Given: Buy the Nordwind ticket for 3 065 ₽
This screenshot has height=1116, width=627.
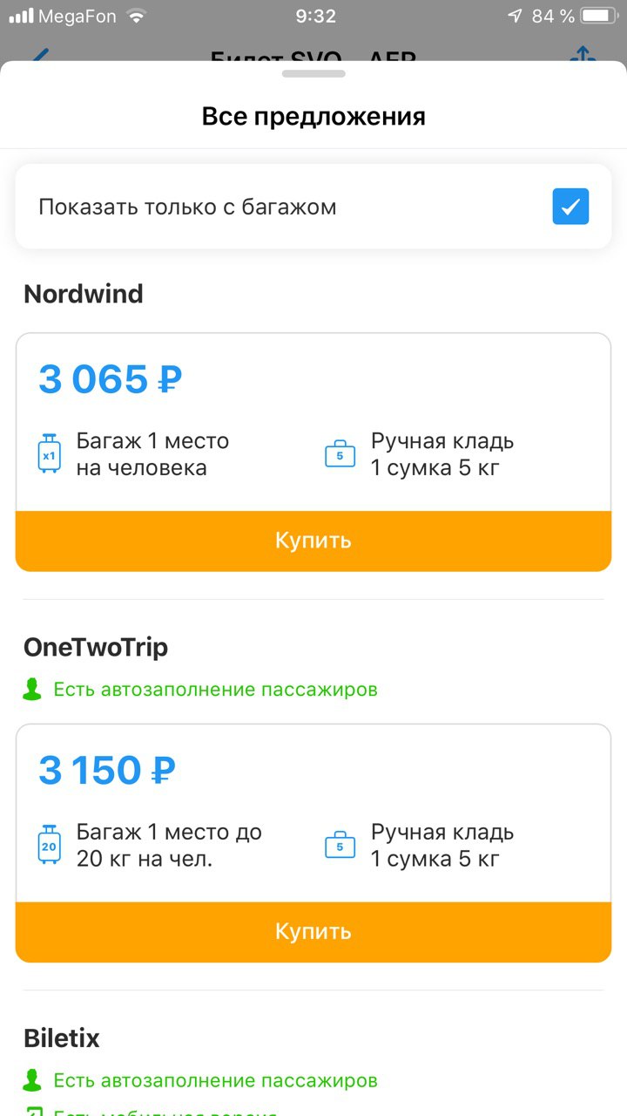Looking at the screenshot, I should (x=313, y=541).
